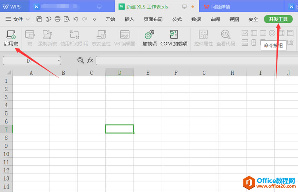Click the print icon
The image size is (298, 192).
tap(57, 19)
